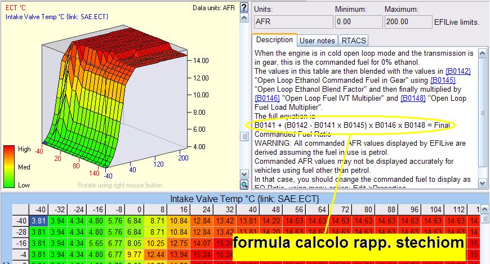Click the row header -28
This screenshot has height=264, width=490.
coord(21,232)
